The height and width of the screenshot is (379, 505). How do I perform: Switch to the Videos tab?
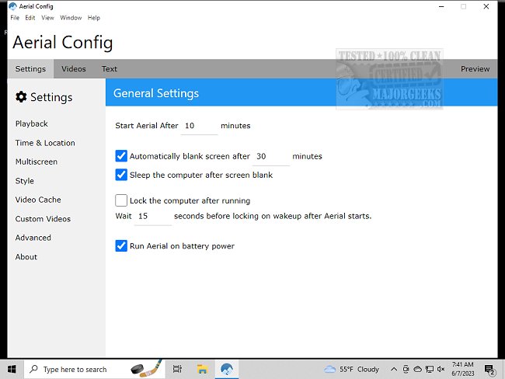[x=74, y=68]
